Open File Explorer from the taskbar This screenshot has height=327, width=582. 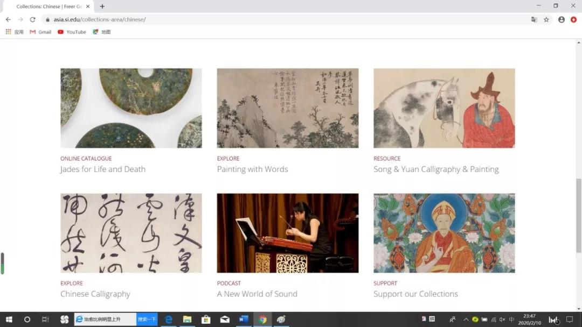187,319
